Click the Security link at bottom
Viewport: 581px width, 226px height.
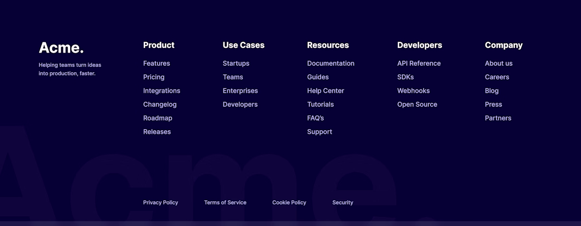click(x=342, y=202)
